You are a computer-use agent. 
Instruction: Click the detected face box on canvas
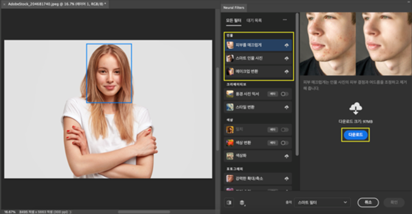(x=109, y=74)
